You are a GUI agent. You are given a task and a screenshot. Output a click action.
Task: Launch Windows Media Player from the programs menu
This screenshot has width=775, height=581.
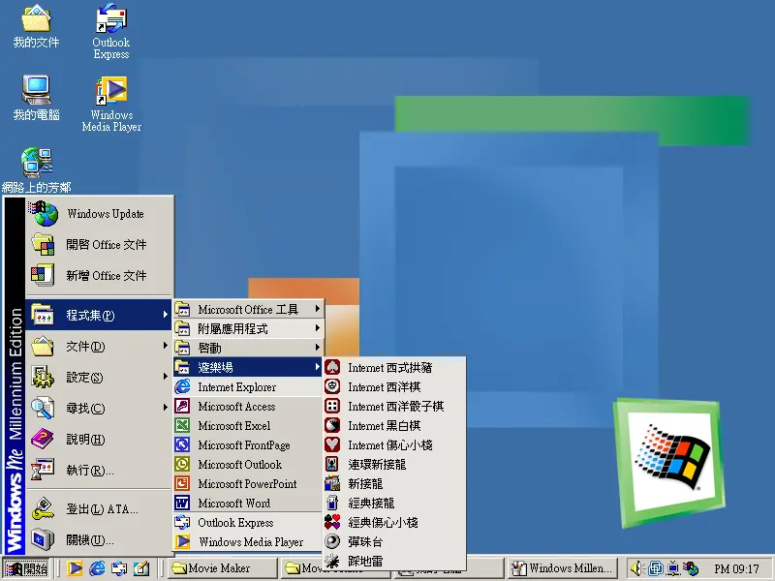point(248,541)
